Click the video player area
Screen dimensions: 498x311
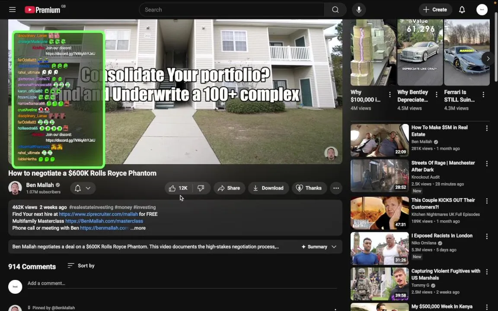click(x=176, y=92)
